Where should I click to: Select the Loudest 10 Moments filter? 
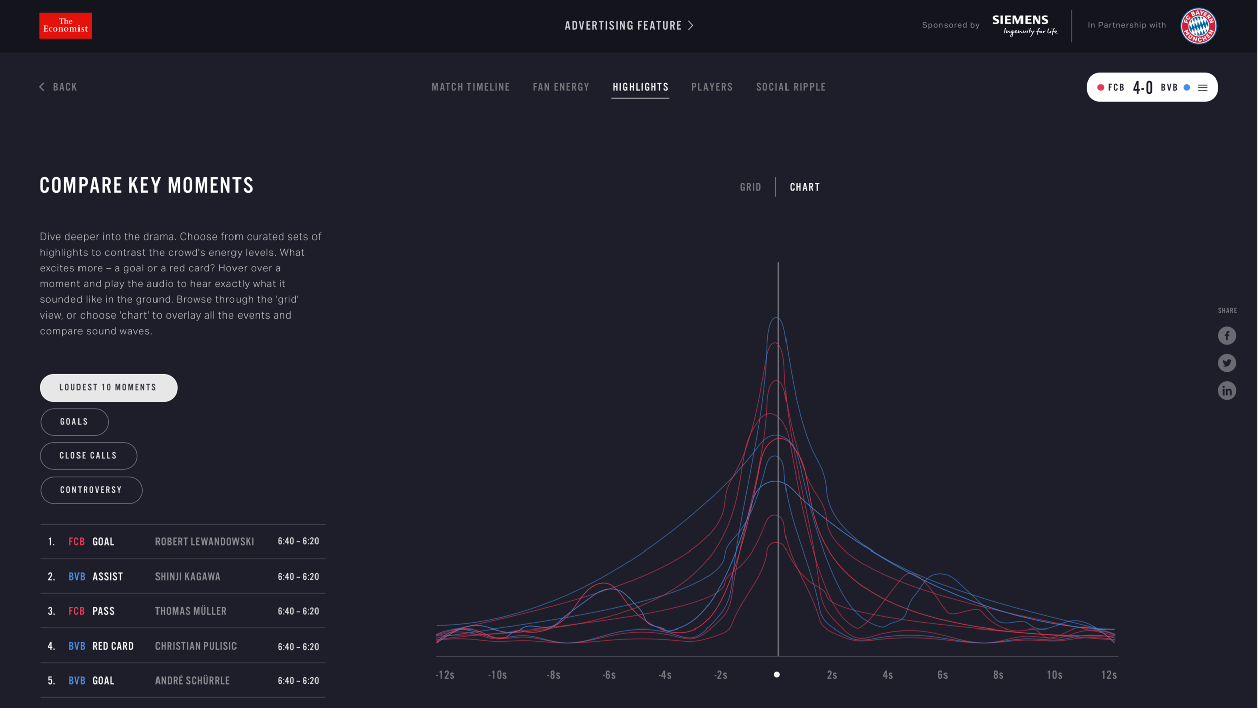click(x=108, y=387)
